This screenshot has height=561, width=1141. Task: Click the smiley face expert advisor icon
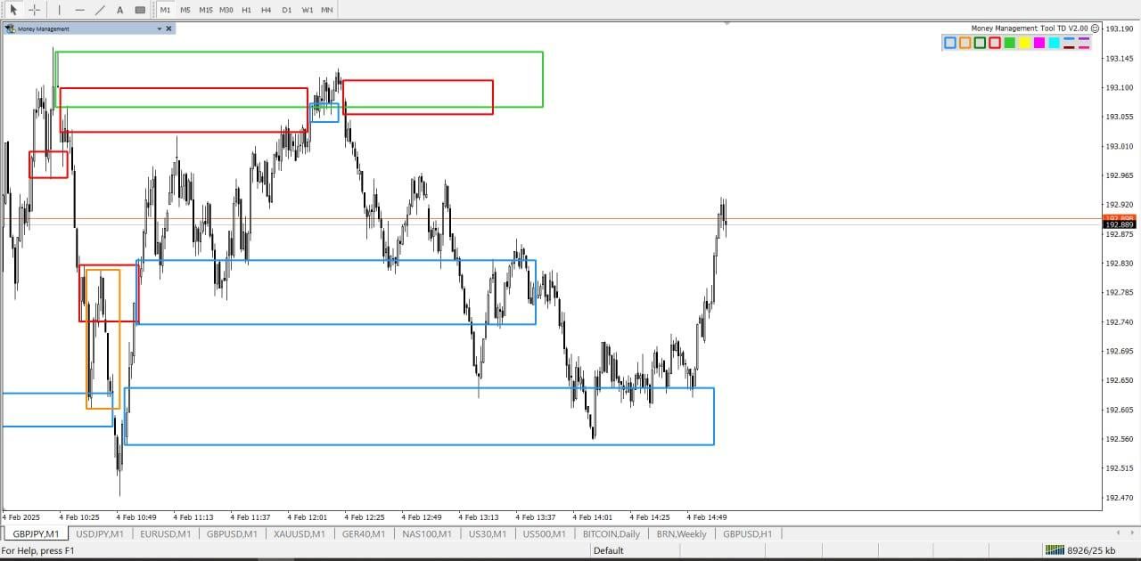click(1095, 28)
